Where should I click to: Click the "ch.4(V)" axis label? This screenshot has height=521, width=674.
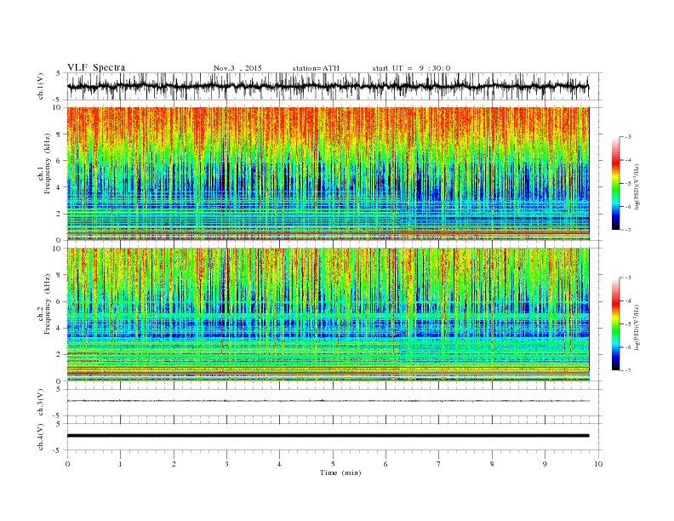pyautogui.click(x=41, y=437)
